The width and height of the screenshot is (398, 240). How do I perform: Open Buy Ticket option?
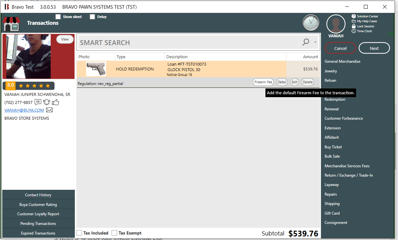pyautogui.click(x=333, y=147)
